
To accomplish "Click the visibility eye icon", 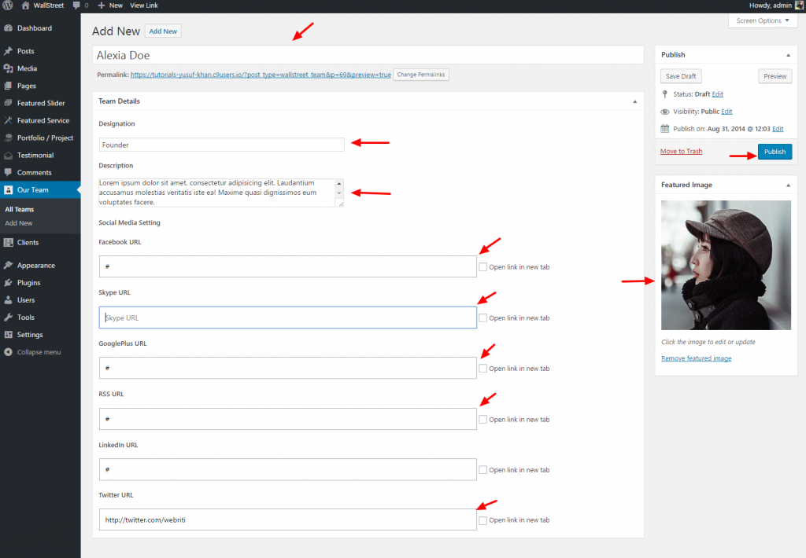I will click(x=664, y=112).
